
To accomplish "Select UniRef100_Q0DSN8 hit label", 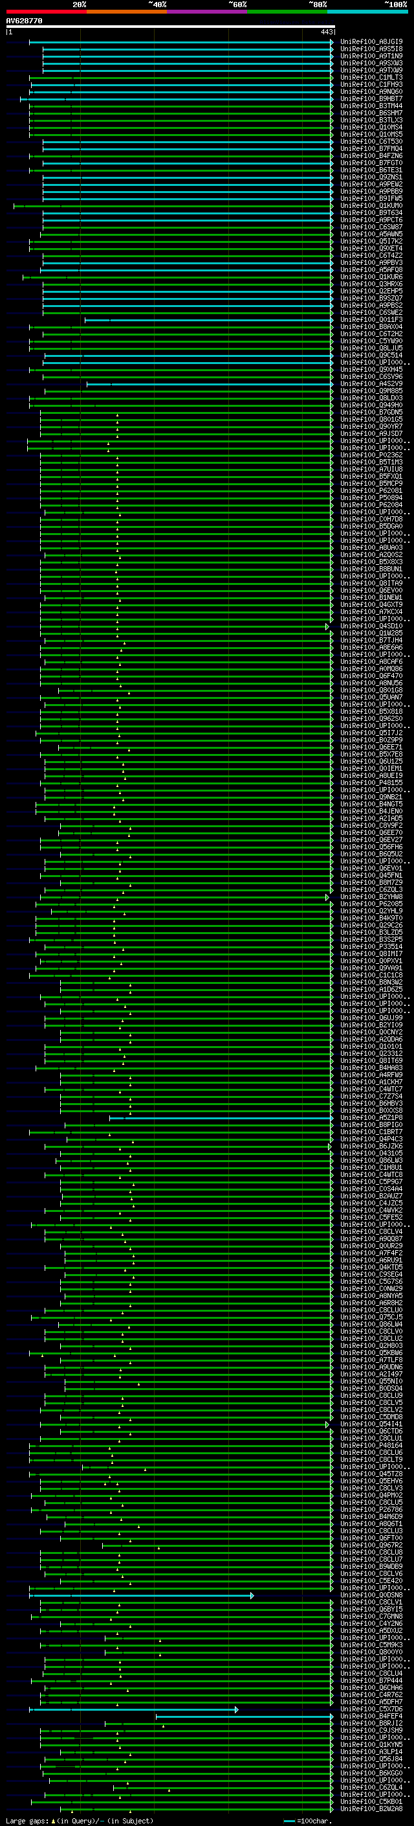I will tap(371, 1595).
